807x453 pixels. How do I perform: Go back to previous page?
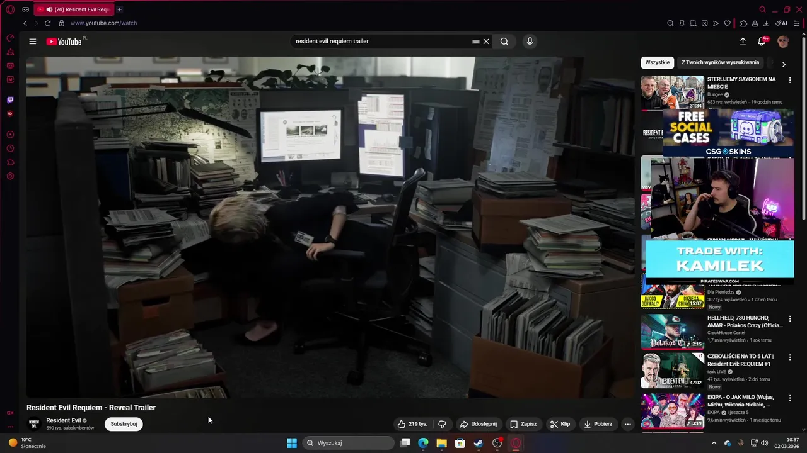25,23
